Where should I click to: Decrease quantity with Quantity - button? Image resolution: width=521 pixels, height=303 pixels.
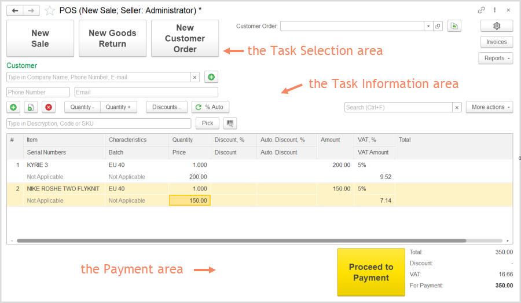tap(82, 107)
